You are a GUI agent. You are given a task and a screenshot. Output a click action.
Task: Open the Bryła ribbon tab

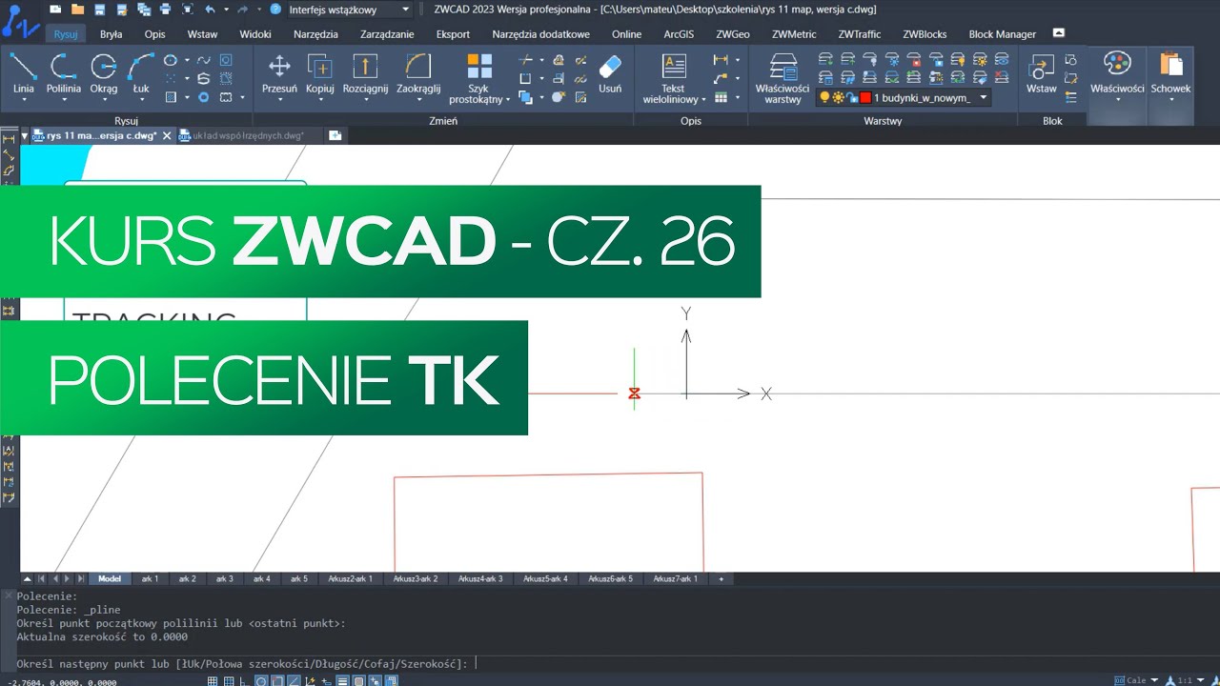(x=111, y=34)
